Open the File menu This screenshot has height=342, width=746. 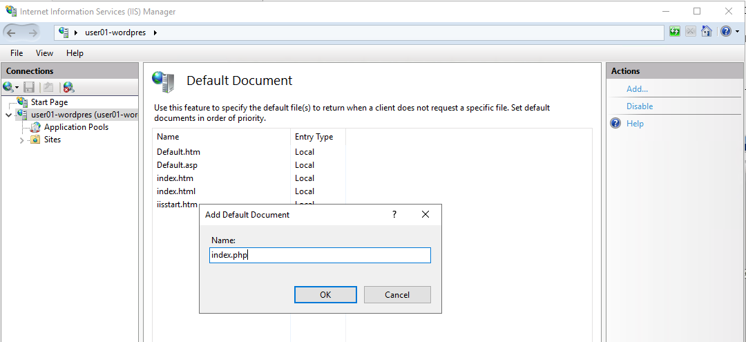pos(17,53)
